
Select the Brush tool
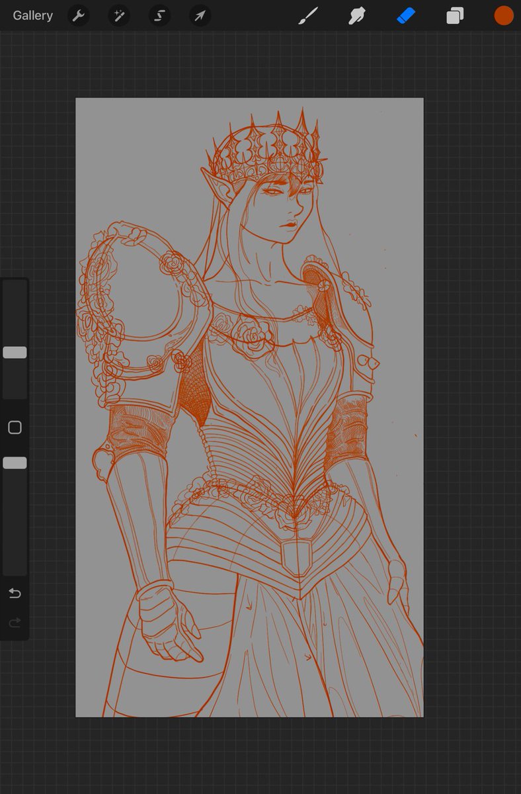tap(308, 16)
